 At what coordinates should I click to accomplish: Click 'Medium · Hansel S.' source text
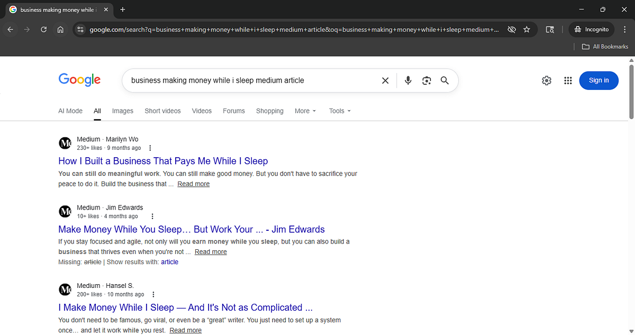105,286
